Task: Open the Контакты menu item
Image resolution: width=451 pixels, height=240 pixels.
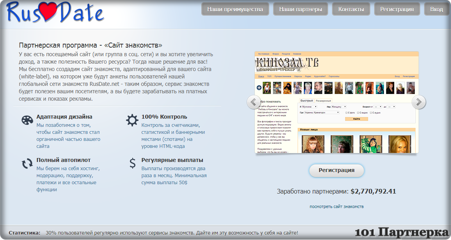Action: click(351, 9)
